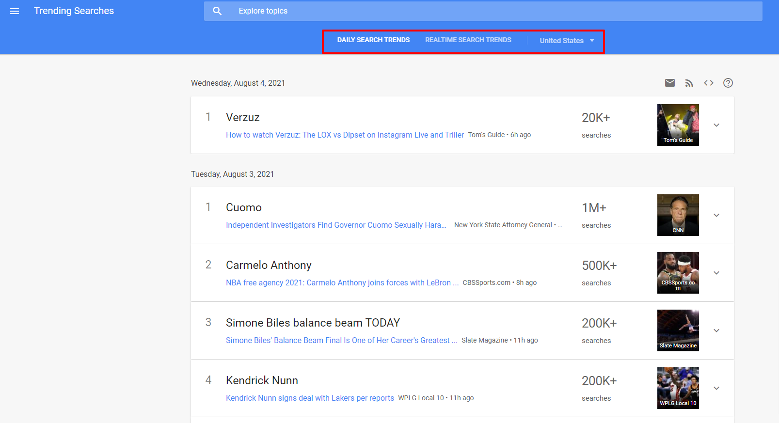Open Simone Biles' Balance Beam Final link

tap(342, 341)
